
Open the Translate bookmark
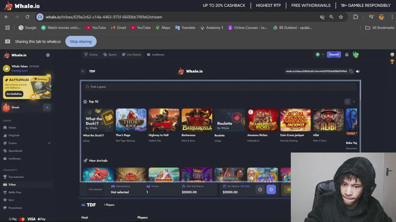coord(185,27)
